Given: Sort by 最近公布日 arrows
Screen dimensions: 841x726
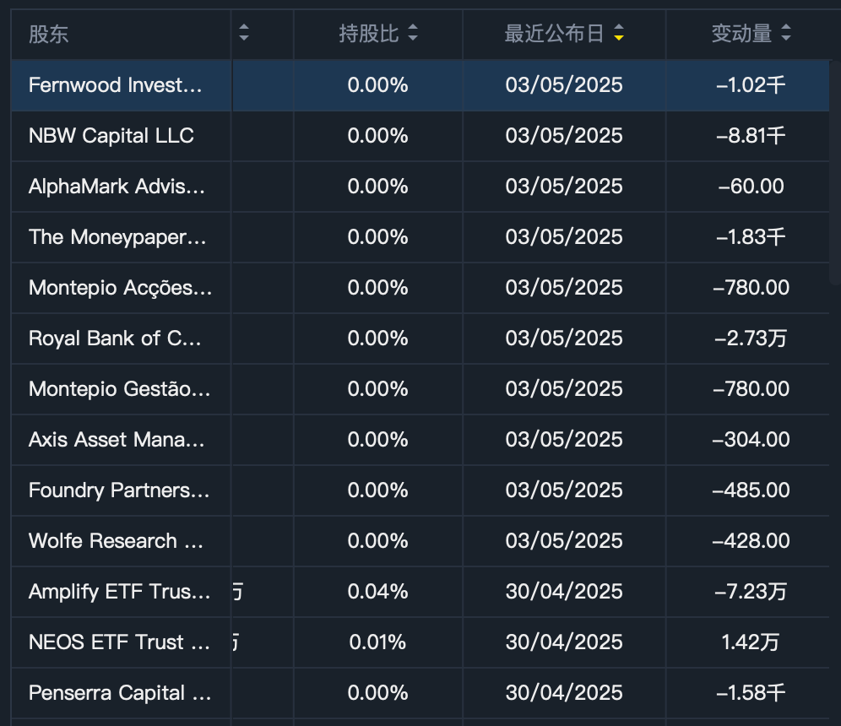Looking at the screenshot, I should pyautogui.click(x=619, y=33).
